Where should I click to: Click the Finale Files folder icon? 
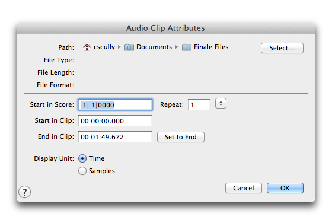point(187,47)
